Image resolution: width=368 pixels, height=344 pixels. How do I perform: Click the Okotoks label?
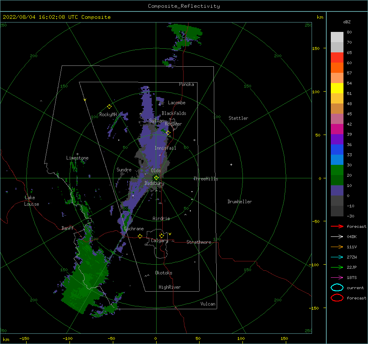point(164,272)
